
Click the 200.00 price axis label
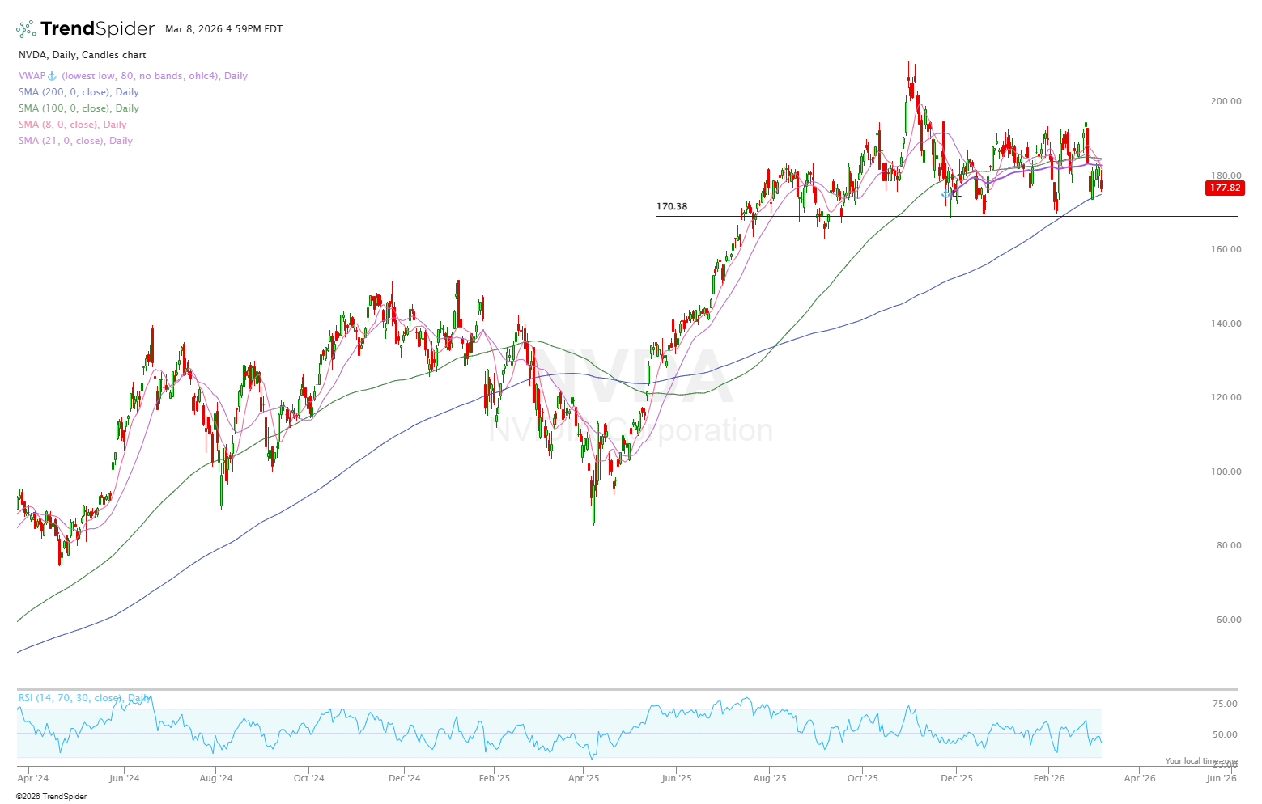[1226, 101]
